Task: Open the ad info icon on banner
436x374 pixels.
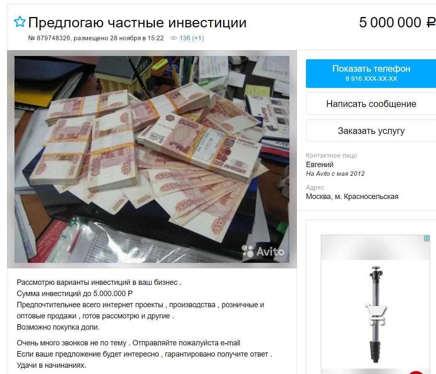Action: coord(427,238)
